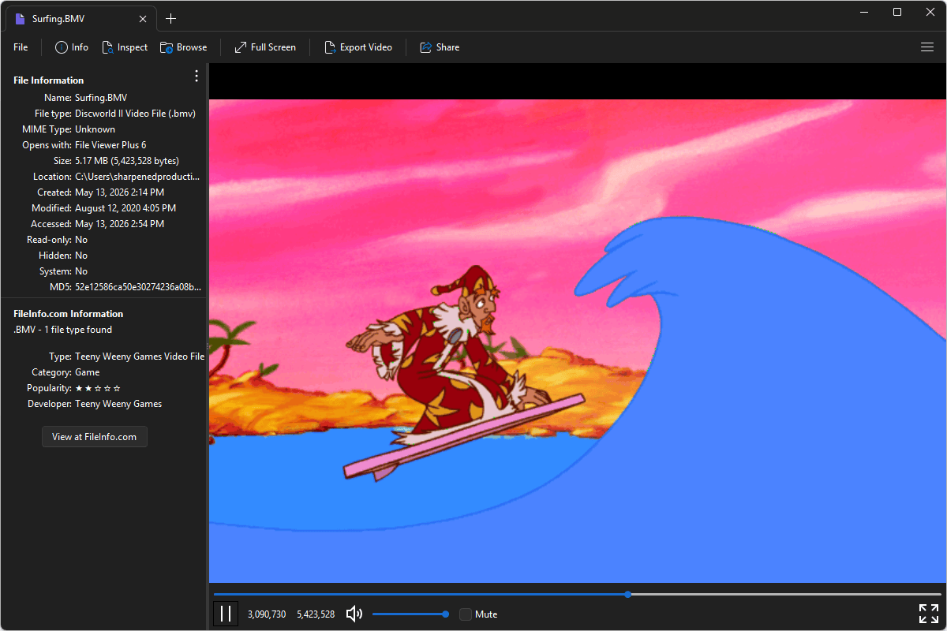Expand video with the bottom-right fullscreen icon
947x631 pixels.
(x=929, y=614)
